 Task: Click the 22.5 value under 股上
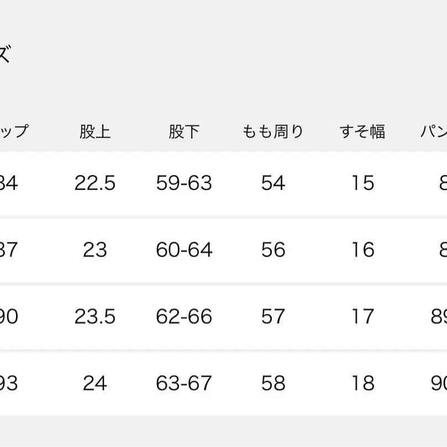pos(95,183)
